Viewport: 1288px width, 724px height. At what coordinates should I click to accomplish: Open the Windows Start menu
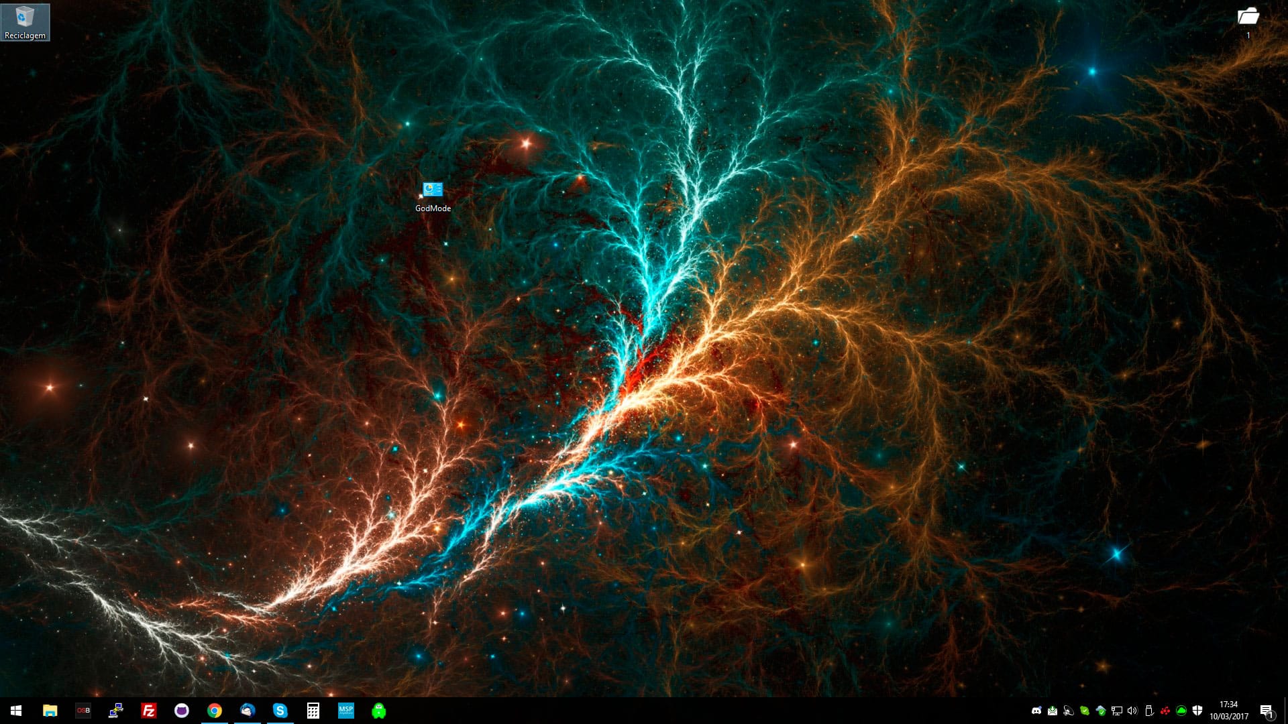[x=16, y=711]
